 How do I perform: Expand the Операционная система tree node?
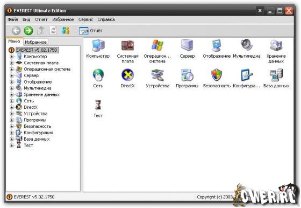pyautogui.click(x=11, y=70)
